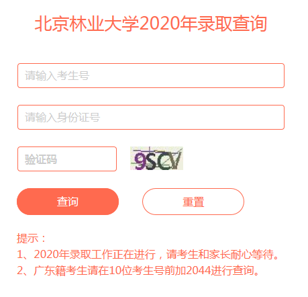
Task: Select the 验证码 verification code text box
Action: (67, 159)
